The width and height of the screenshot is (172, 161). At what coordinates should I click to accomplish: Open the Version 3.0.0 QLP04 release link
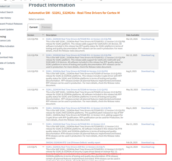(x=78, y=55)
